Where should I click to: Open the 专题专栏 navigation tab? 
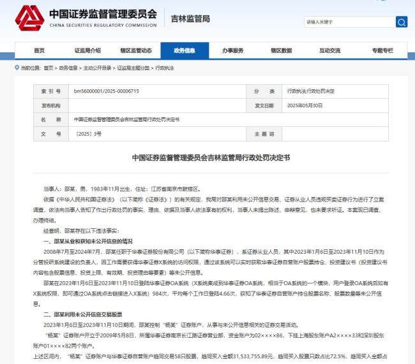pyautogui.click(x=382, y=50)
